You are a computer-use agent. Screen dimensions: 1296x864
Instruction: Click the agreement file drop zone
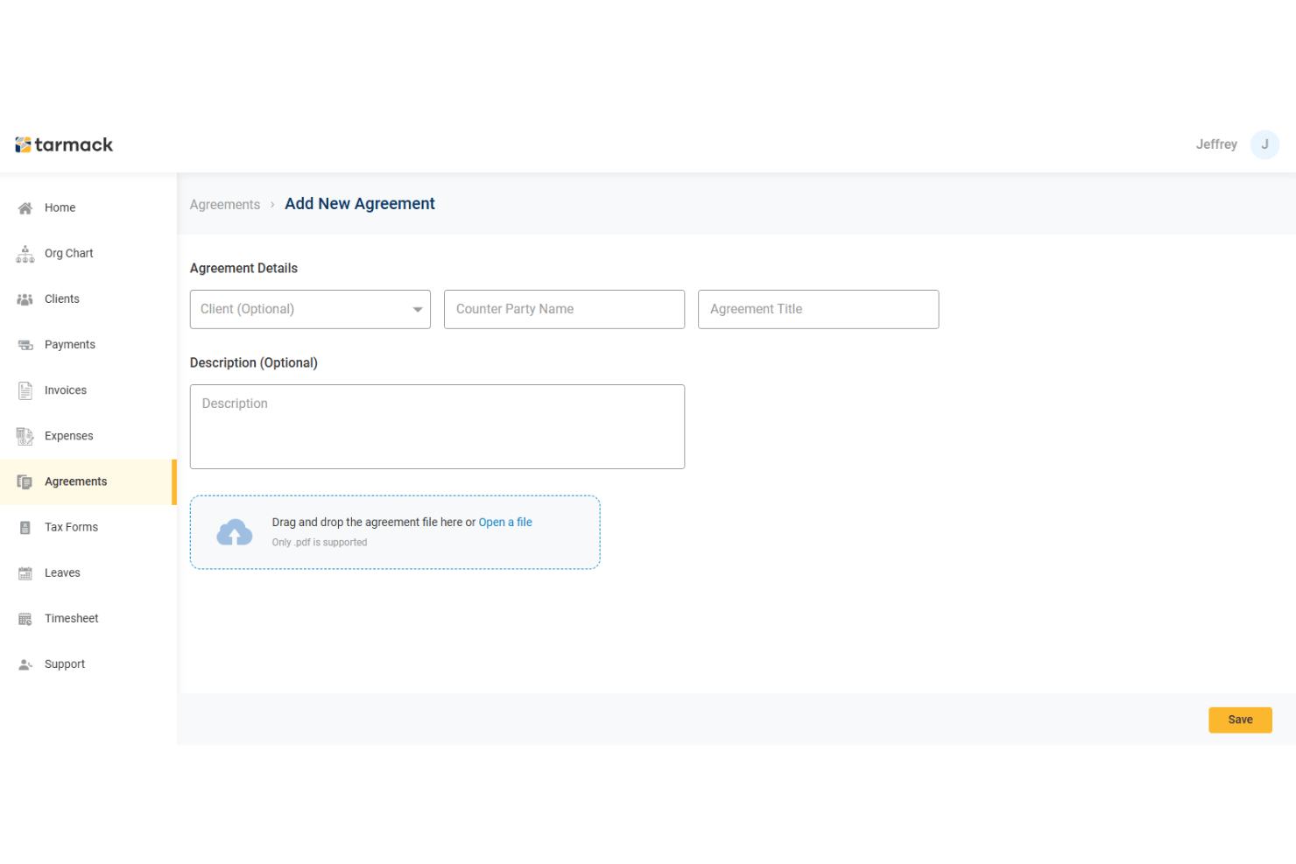coord(395,532)
